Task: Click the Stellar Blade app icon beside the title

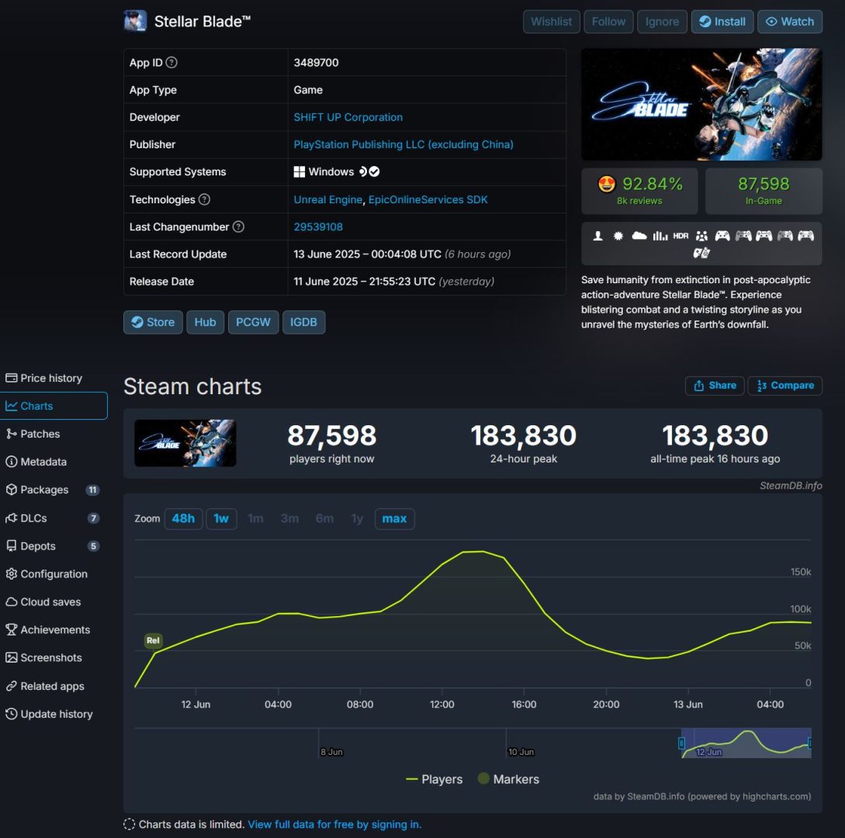Action: (135, 22)
